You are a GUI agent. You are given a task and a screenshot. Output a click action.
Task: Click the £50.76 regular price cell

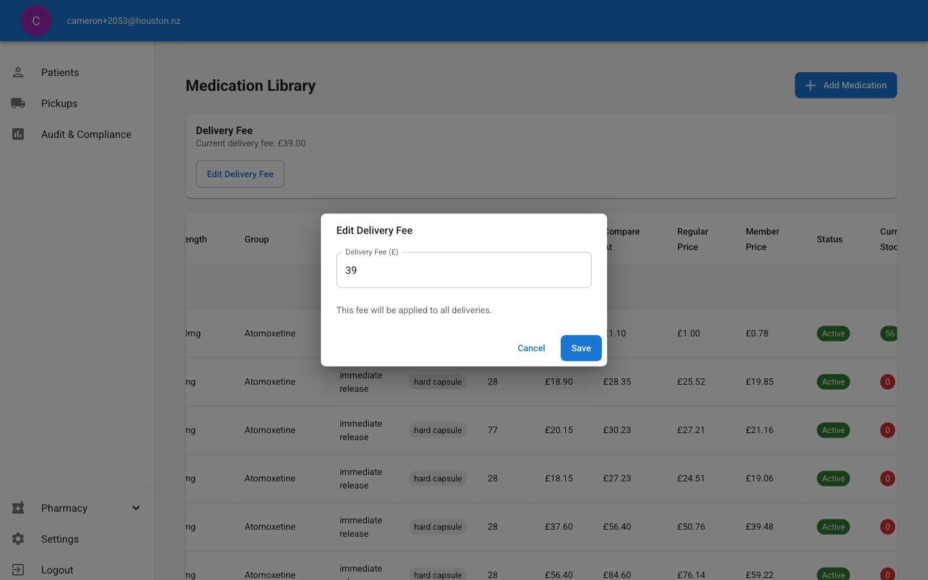click(691, 527)
